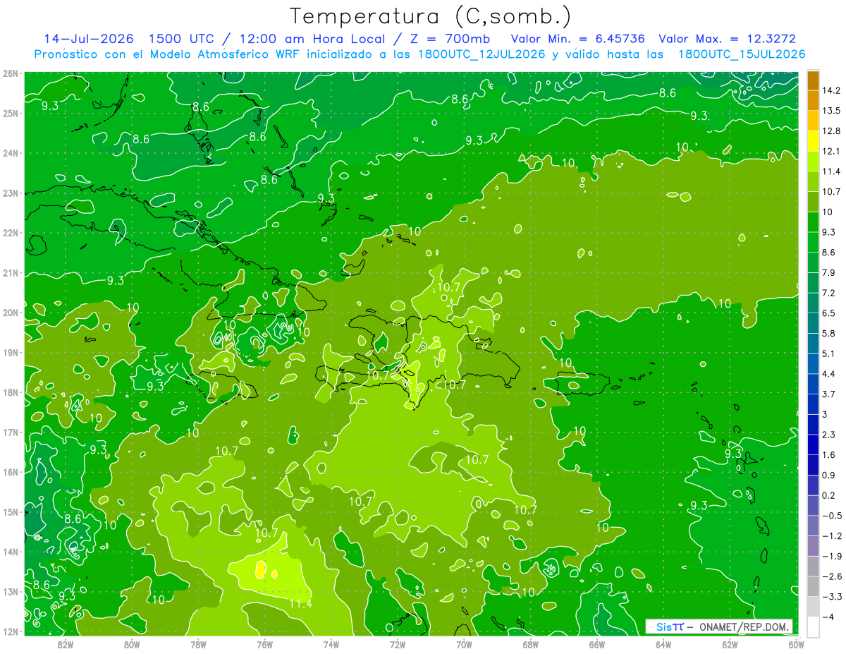Click the '70W' longitude axis label
The image size is (846, 654).
464,643
